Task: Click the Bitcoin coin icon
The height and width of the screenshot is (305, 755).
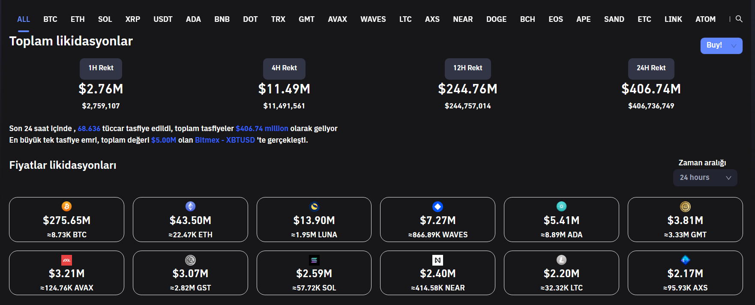Action: pyautogui.click(x=66, y=206)
